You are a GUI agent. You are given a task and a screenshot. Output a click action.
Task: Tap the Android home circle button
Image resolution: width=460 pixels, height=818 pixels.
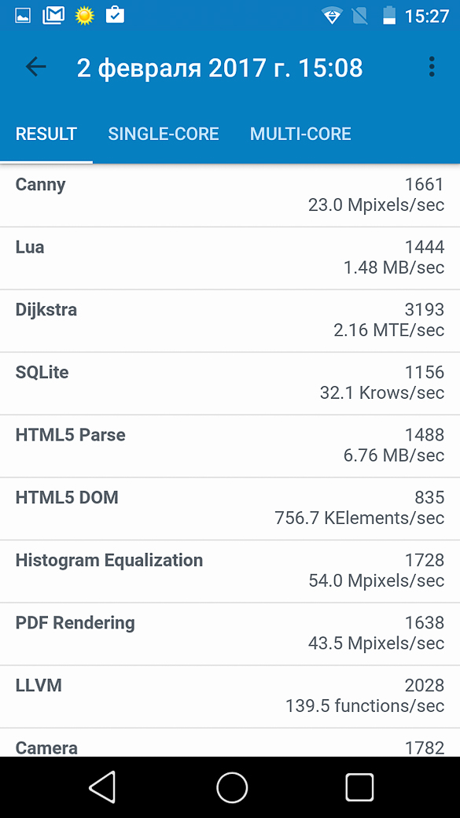point(231,787)
